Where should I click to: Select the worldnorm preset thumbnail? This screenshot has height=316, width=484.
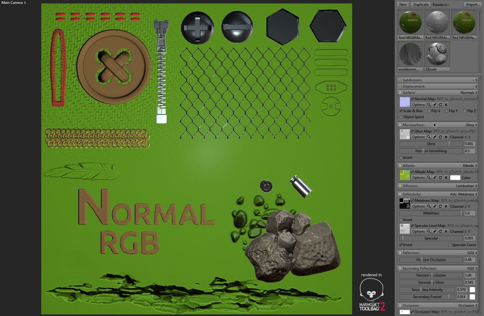(410, 54)
